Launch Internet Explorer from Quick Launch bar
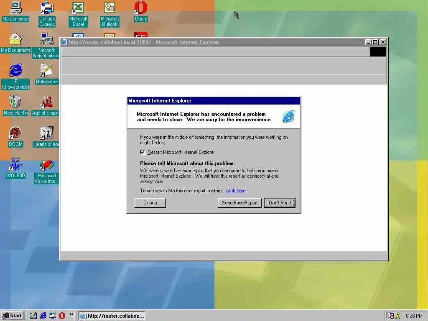This screenshot has height=321, width=428. pyautogui.click(x=43, y=316)
